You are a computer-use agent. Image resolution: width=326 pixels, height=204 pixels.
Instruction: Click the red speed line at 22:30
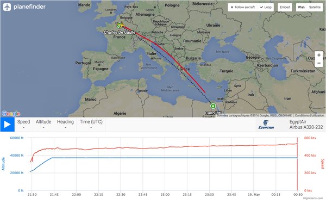(121, 147)
